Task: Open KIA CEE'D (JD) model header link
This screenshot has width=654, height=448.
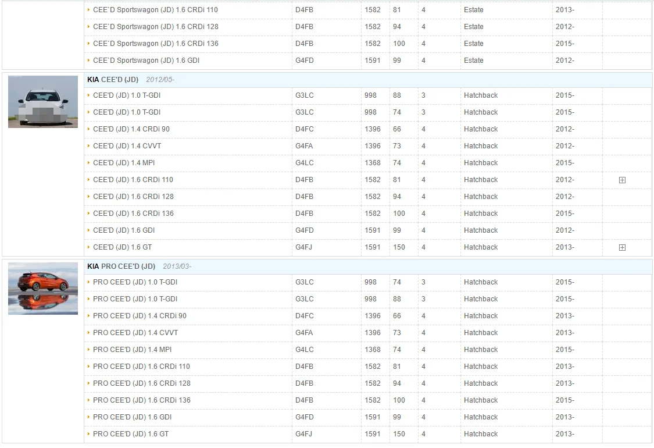Action: 113,79
